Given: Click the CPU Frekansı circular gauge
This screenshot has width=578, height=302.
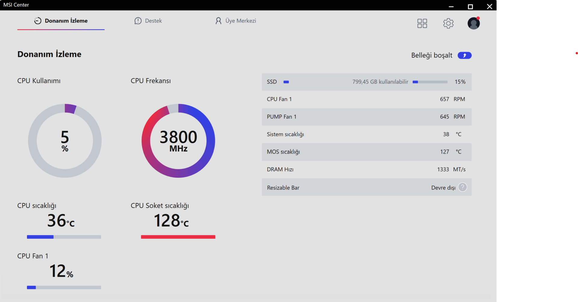Looking at the screenshot, I should click(178, 141).
